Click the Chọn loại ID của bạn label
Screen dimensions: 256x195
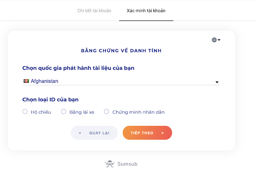pos(51,99)
